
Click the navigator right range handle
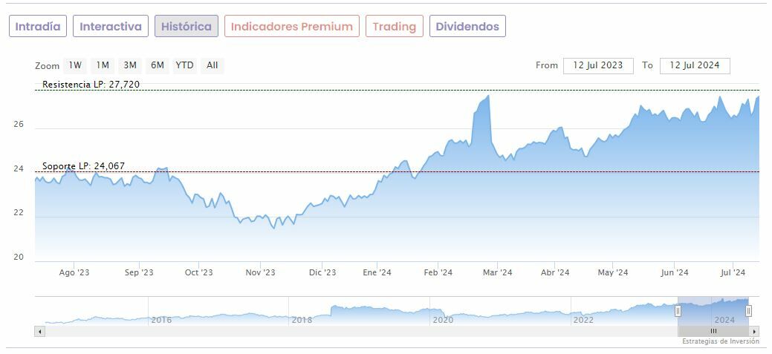point(748,311)
